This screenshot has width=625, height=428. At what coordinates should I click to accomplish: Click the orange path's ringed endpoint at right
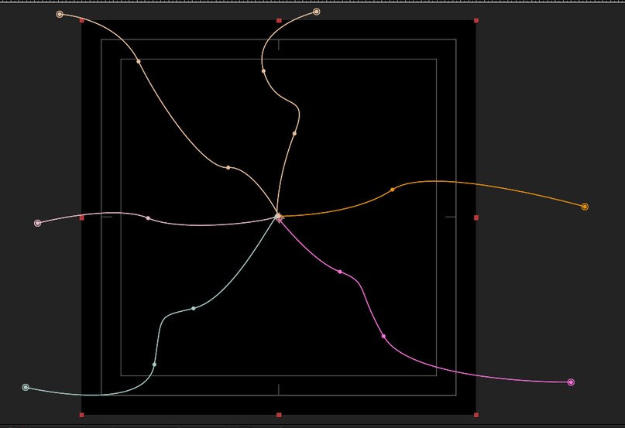(x=585, y=207)
